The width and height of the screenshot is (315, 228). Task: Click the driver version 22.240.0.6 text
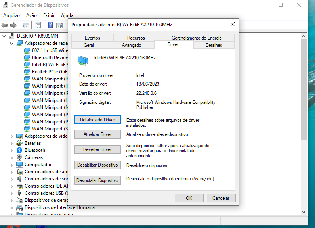point(146,93)
